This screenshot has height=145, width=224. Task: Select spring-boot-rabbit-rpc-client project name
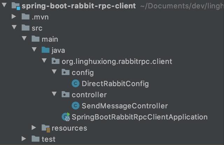click(x=79, y=6)
